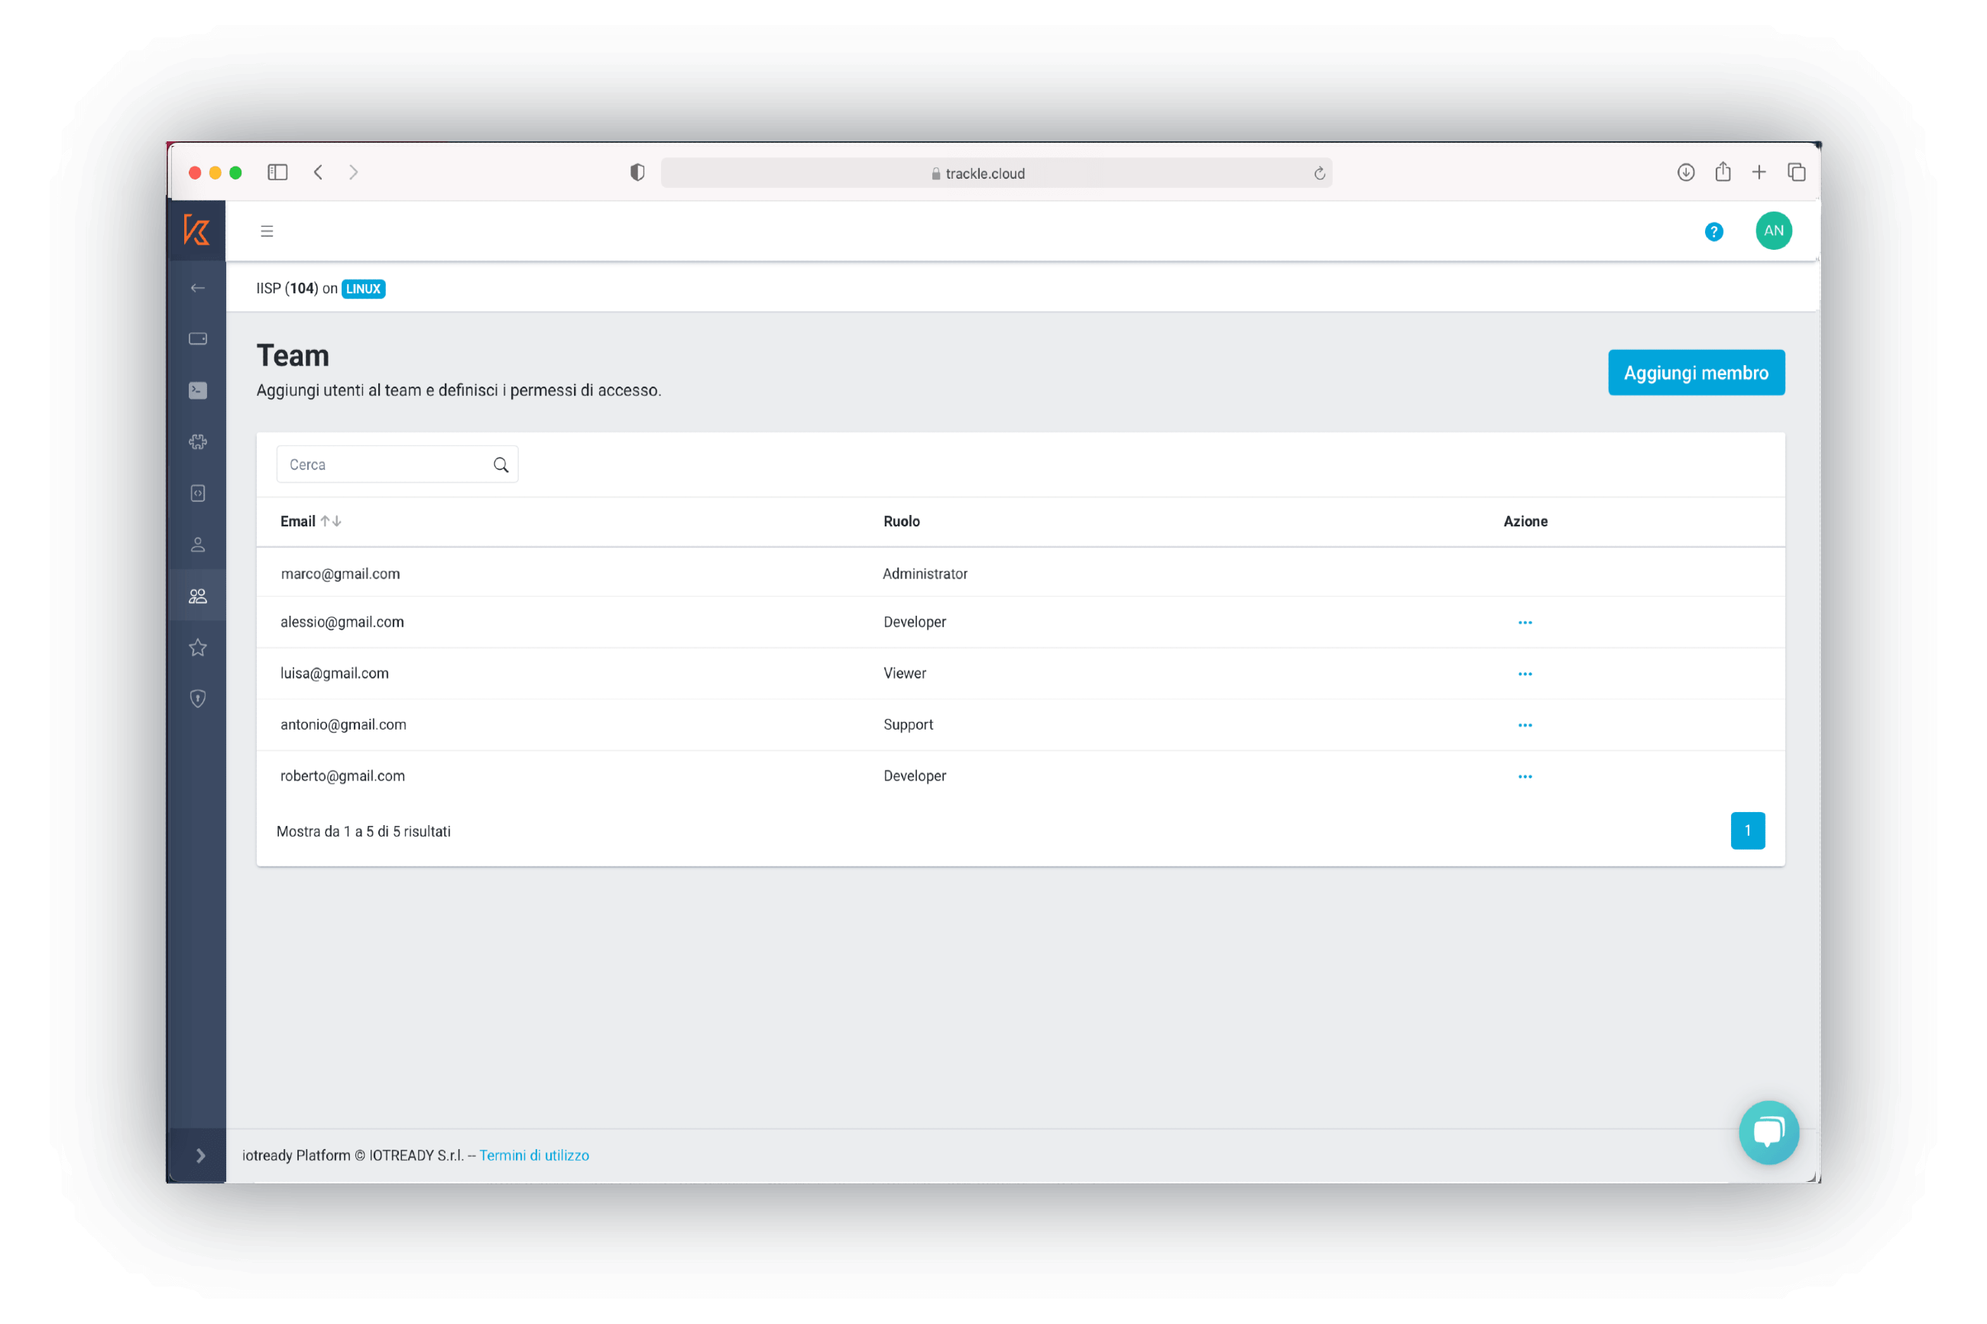This screenshot has height=1324, width=1987.
Task: Click the Safari share icon
Action: pyautogui.click(x=1723, y=171)
